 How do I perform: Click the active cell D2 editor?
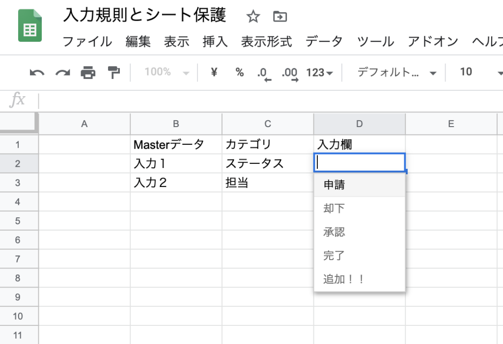point(360,163)
